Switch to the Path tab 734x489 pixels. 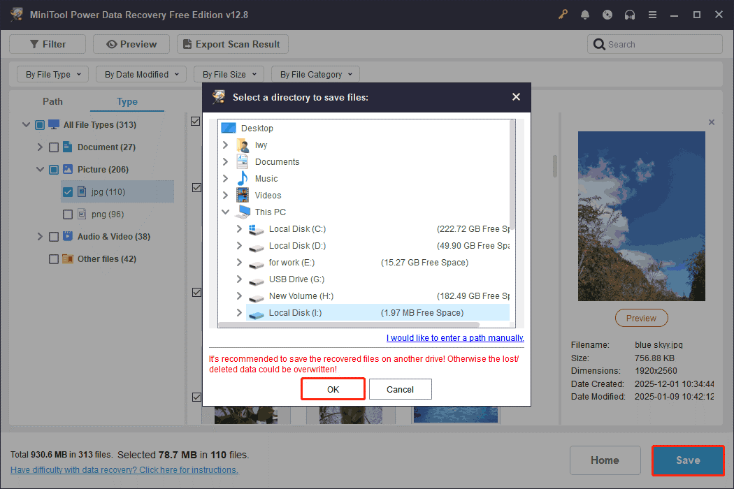52,101
